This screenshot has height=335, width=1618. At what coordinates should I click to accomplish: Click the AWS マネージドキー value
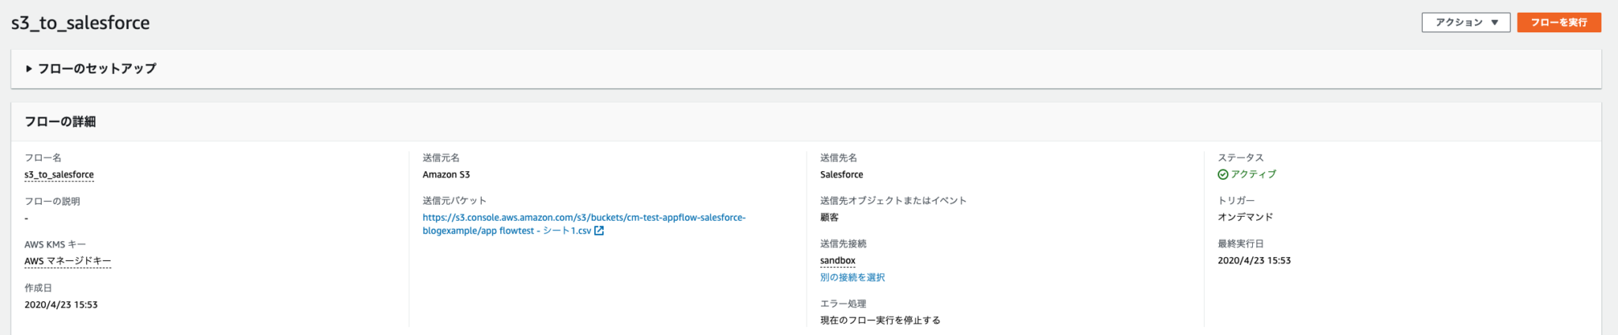[68, 261]
